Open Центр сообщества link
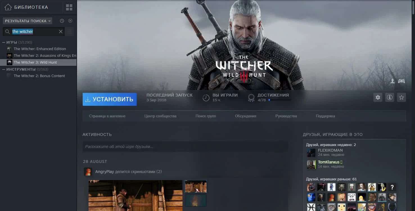Screen dimensions: 415x211 (x=160, y=116)
